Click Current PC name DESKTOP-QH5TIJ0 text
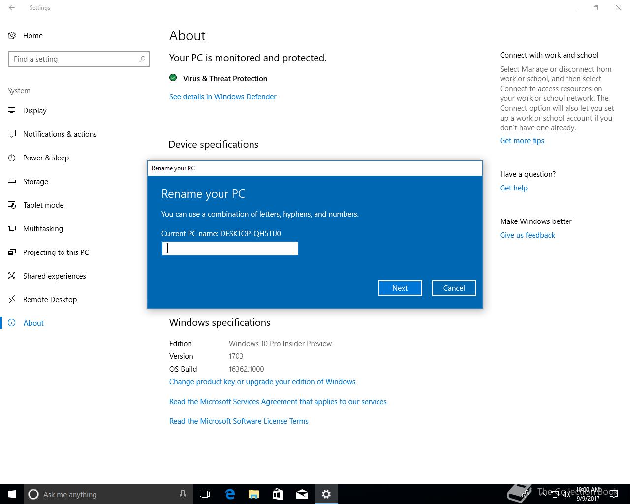The image size is (630, 504). pyautogui.click(x=221, y=233)
